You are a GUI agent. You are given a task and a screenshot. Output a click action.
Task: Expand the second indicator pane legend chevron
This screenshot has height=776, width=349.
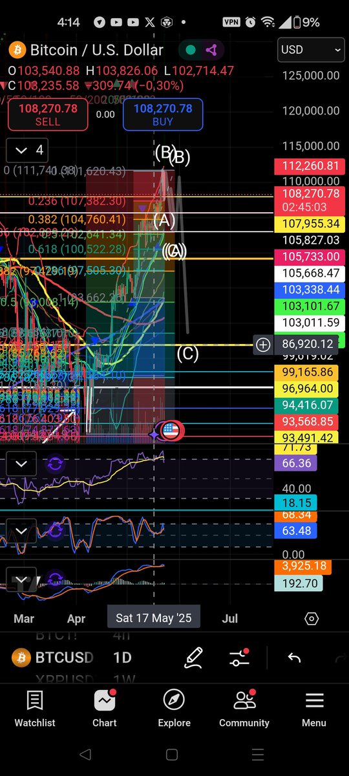(21, 531)
